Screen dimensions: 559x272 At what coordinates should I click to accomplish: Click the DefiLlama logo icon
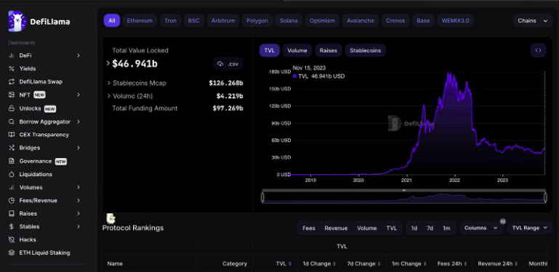pyautogui.click(x=17, y=21)
